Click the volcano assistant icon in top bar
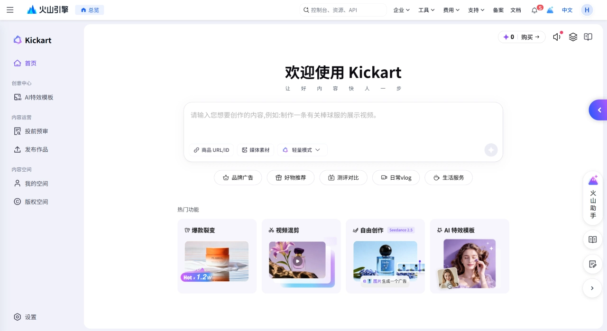Viewport: 607px width, 331px height. pyautogui.click(x=550, y=10)
